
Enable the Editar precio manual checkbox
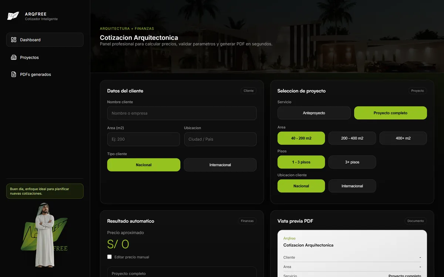tap(110, 257)
